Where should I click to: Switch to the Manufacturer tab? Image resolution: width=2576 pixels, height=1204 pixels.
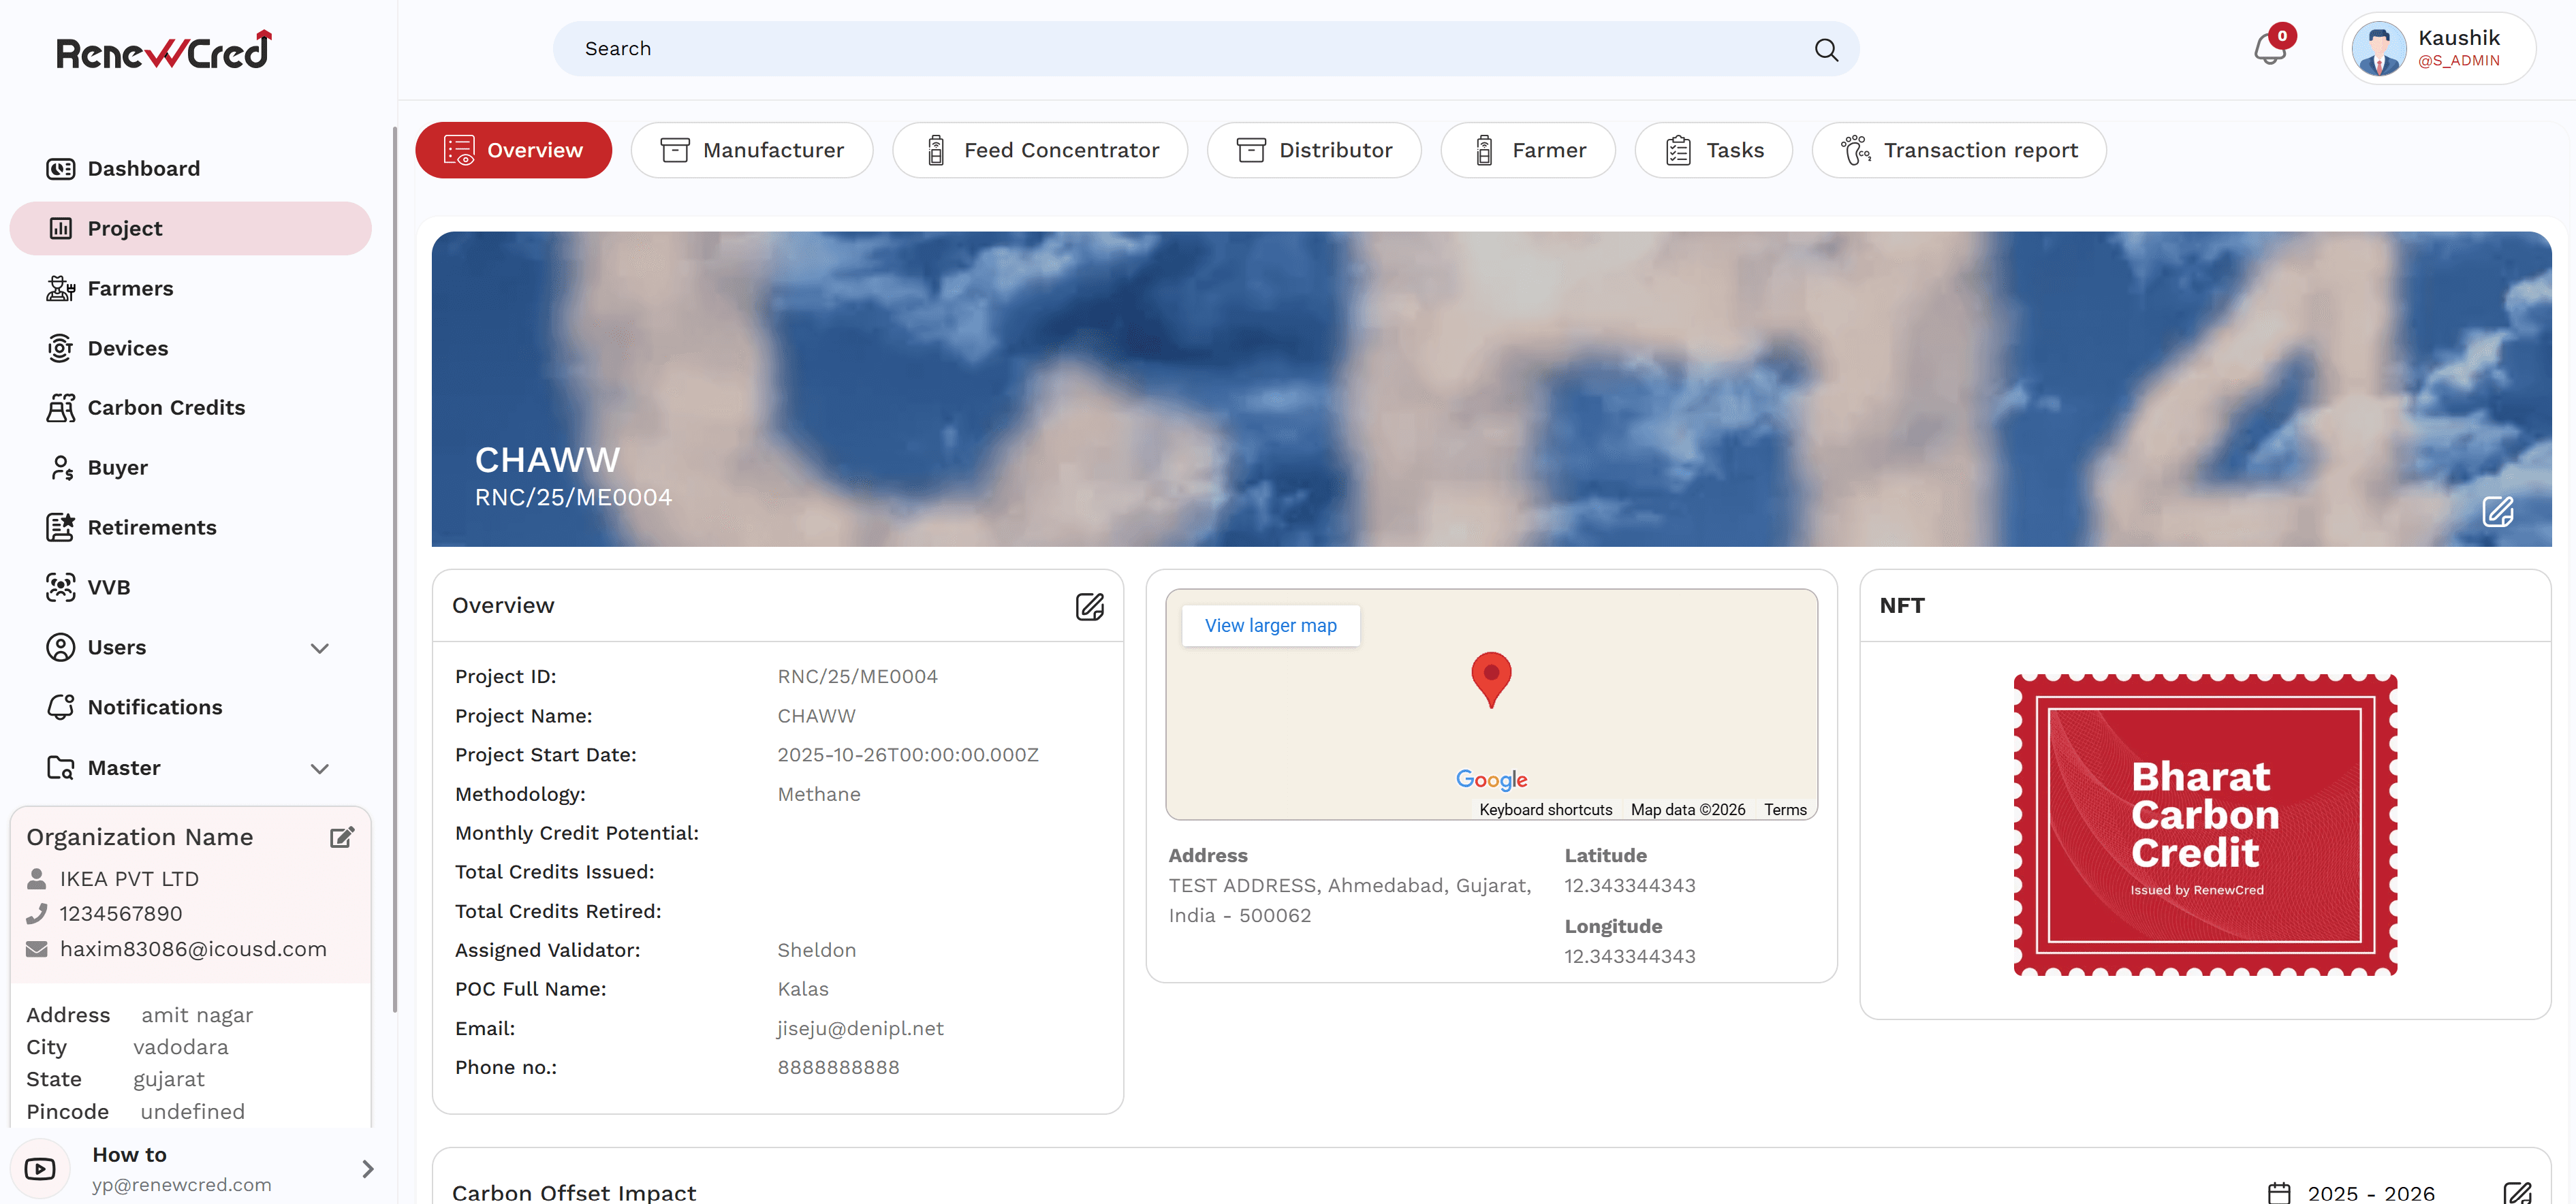click(752, 150)
